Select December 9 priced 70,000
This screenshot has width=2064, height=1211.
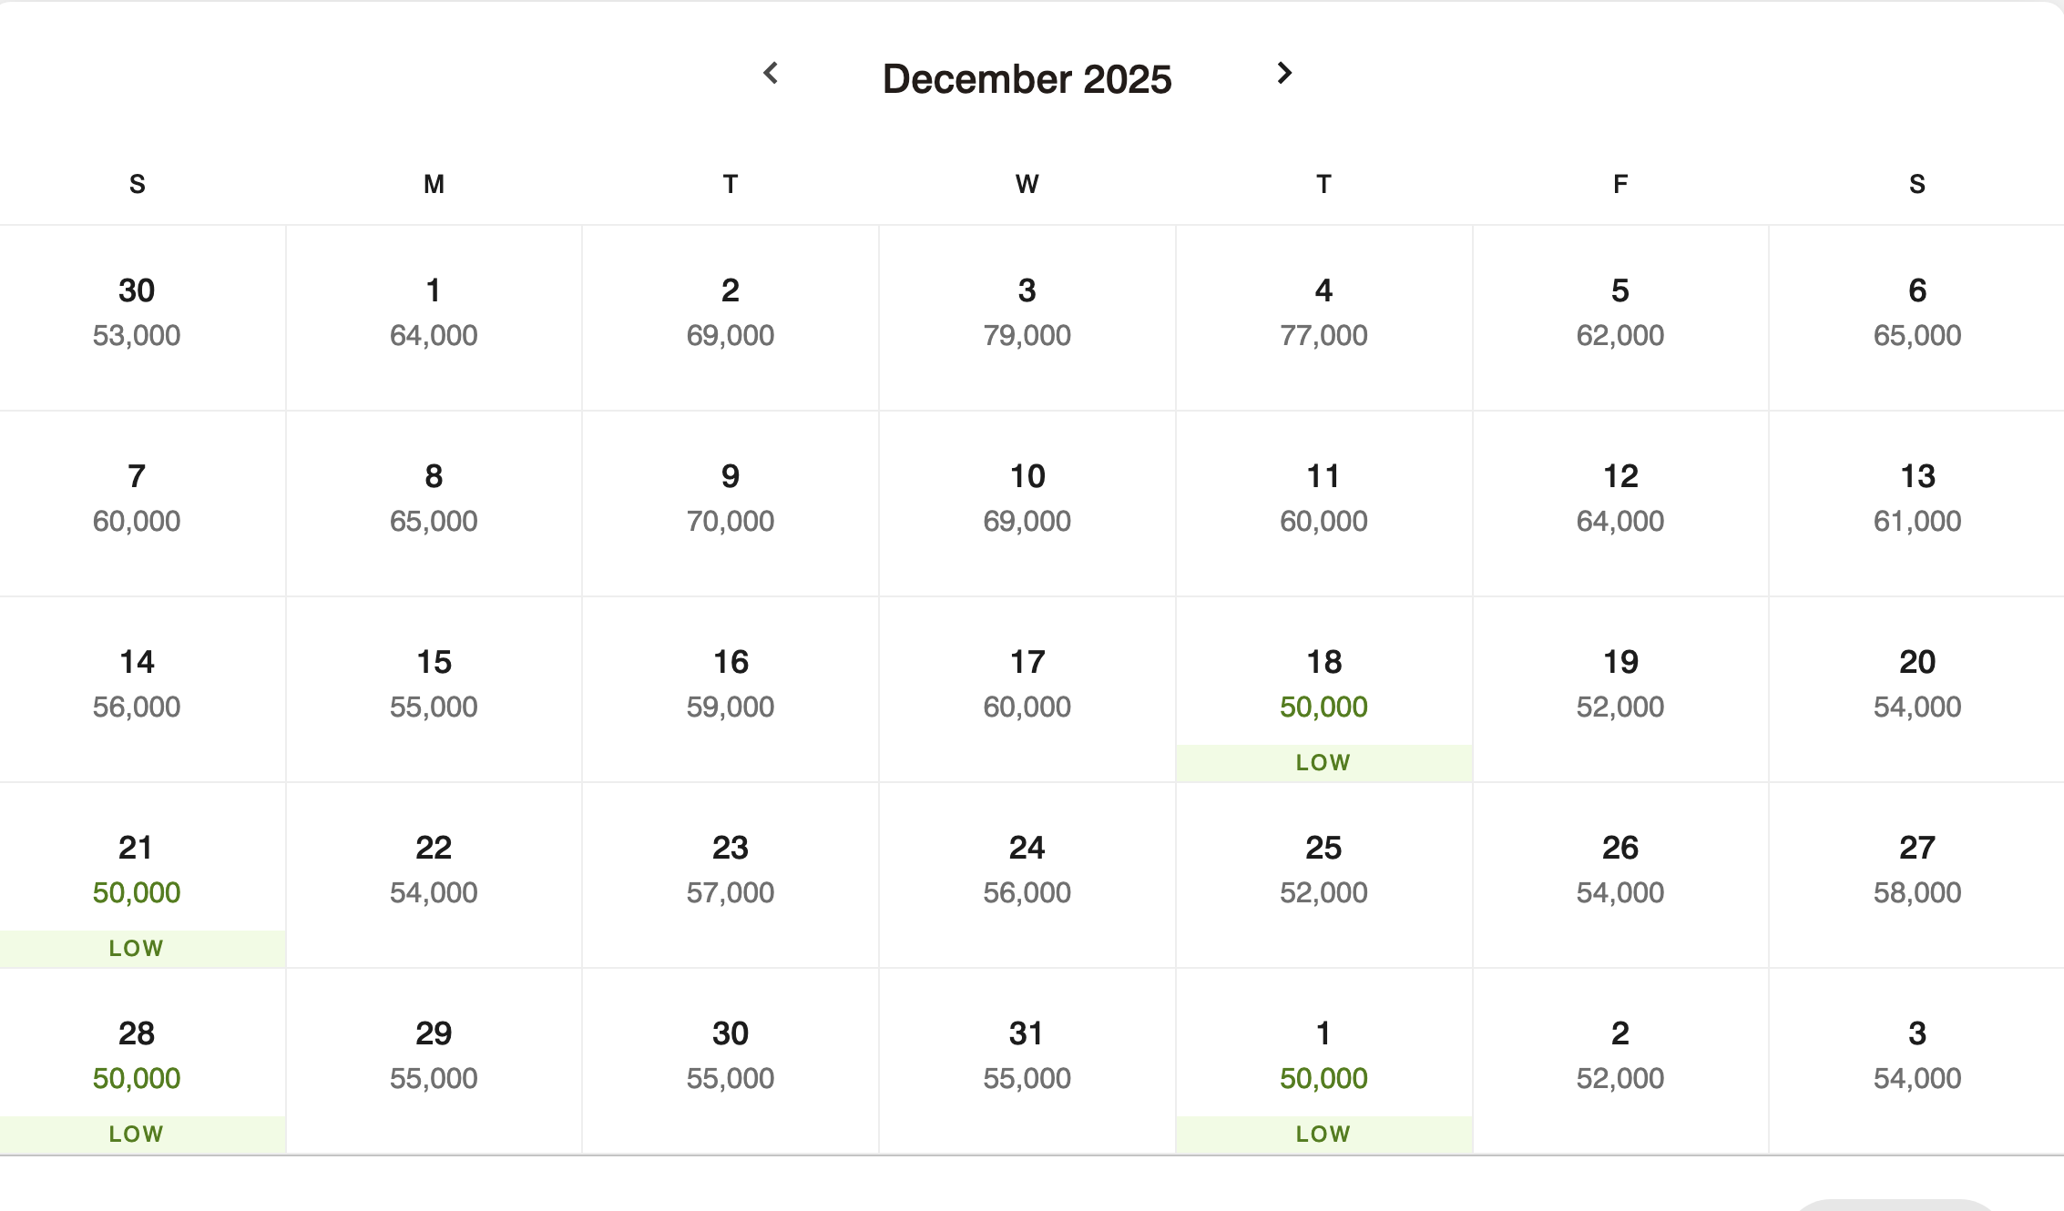[731, 504]
